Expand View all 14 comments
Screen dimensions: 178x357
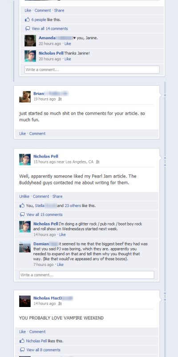point(50,29)
